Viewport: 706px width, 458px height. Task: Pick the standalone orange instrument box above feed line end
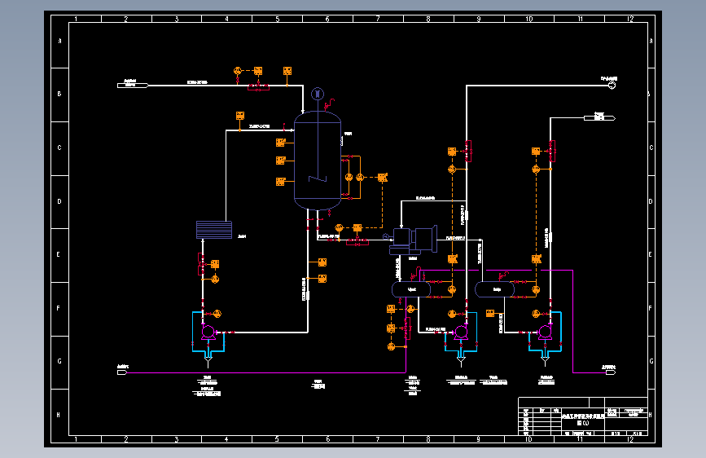[287, 71]
